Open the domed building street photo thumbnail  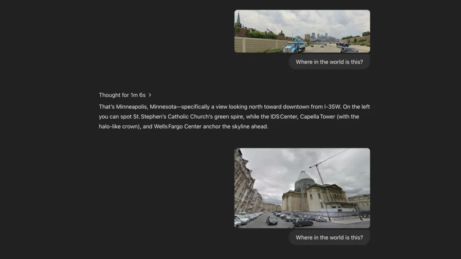[302, 188]
